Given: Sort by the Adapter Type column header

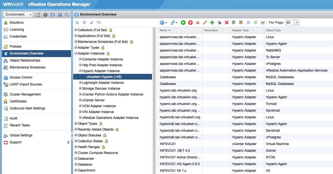Looking at the screenshot, I should tap(247, 30).
